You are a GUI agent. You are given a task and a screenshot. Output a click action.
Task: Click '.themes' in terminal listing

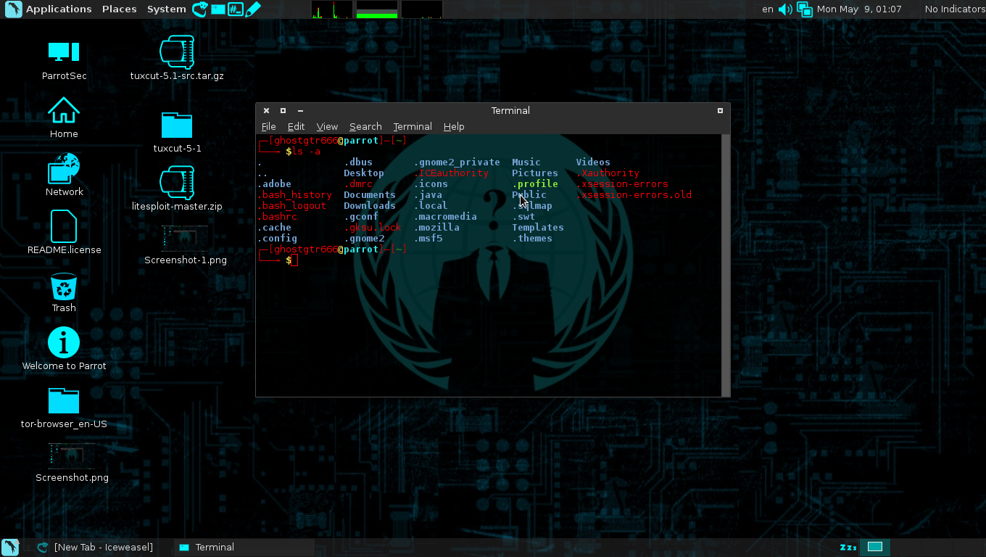coord(532,239)
